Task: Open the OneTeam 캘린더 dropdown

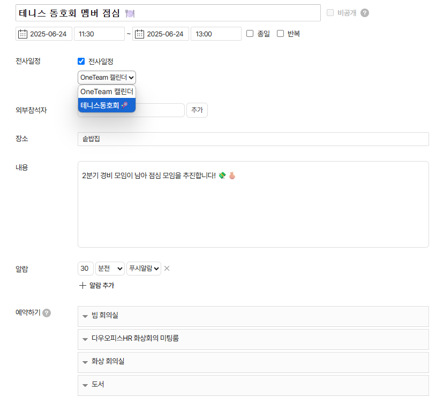Action: tap(107, 78)
